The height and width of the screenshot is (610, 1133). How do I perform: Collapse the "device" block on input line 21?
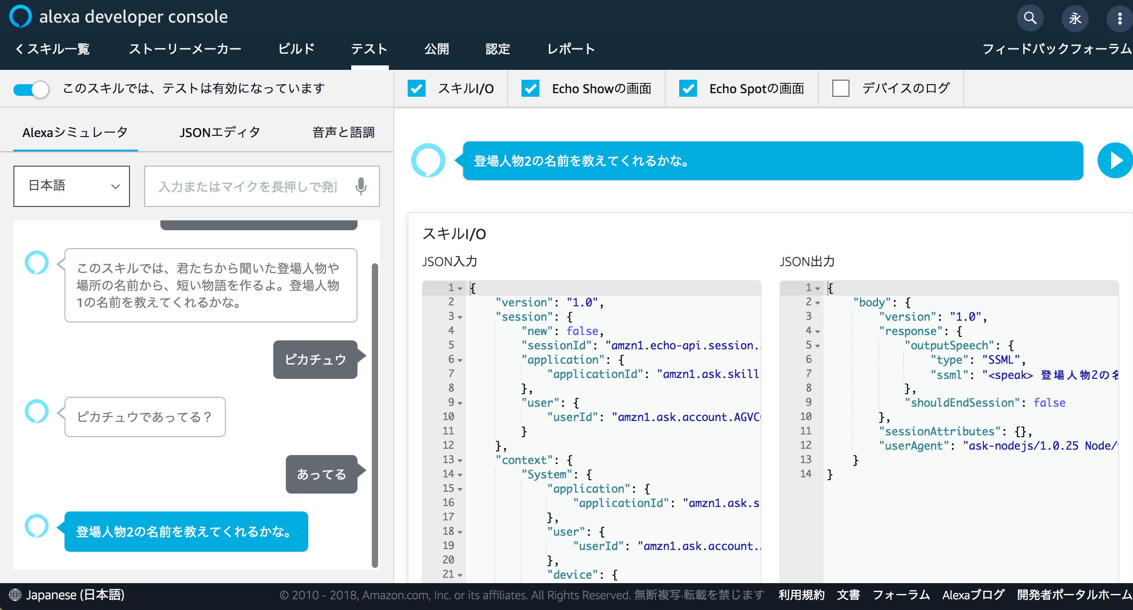(x=460, y=575)
